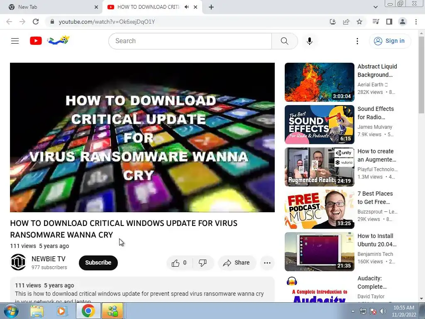This screenshot has width=425, height=319.
Task: Open the YouTube hamburger guide menu
Action: click(x=15, y=41)
